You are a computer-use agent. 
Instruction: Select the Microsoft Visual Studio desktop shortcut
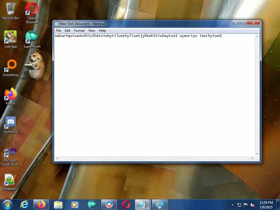pyautogui.click(x=10, y=157)
